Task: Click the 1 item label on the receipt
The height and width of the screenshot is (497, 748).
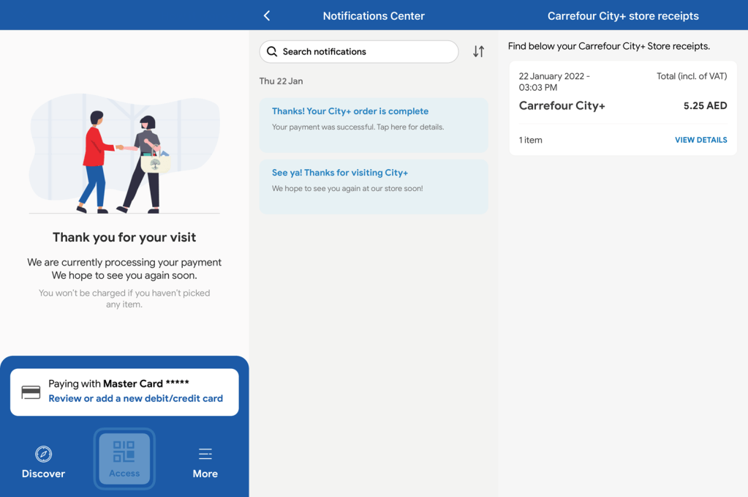Action: coord(530,140)
